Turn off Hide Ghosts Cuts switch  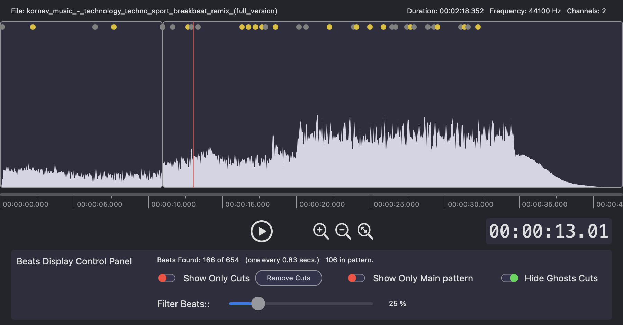pyautogui.click(x=509, y=278)
